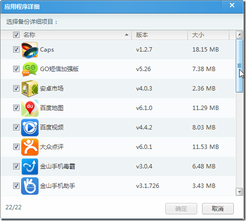Image resolution: width=246 pixels, height=221 pixels.
Task: Click the 11.29 MB size cell
Action: [205, 108]
